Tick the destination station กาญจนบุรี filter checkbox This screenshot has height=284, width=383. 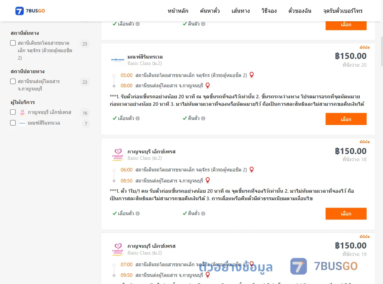pyautogui.click(x=13, y=81)
